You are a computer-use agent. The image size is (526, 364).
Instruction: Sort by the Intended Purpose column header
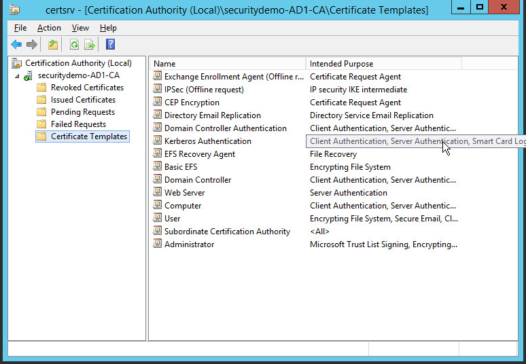pos(384,64)
